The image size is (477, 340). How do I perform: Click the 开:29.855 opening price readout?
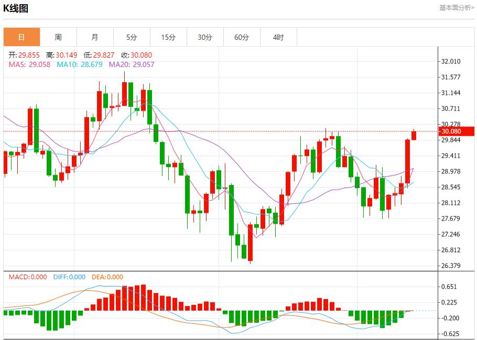point(25,55)
